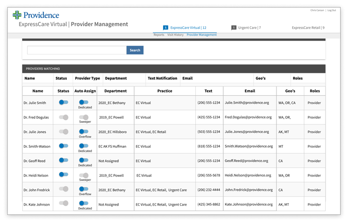Click Not Assigned department for Dr. Geoff Reed
Image resolution: width=348 pixels, height=223 pixels.
point(108,161)
